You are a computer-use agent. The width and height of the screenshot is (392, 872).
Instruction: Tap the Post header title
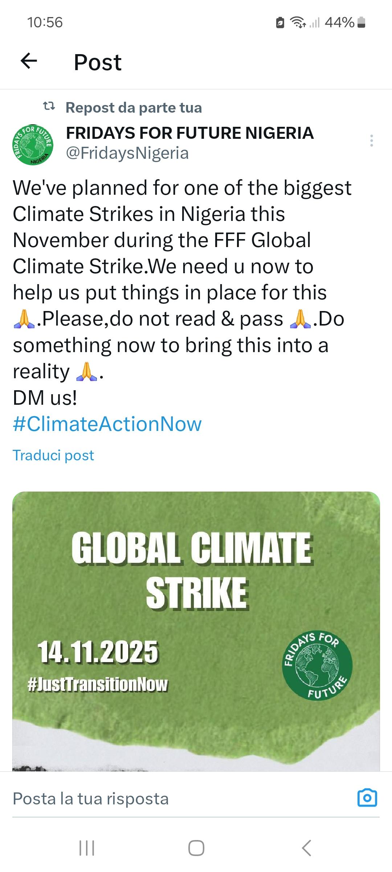point(98,62)
